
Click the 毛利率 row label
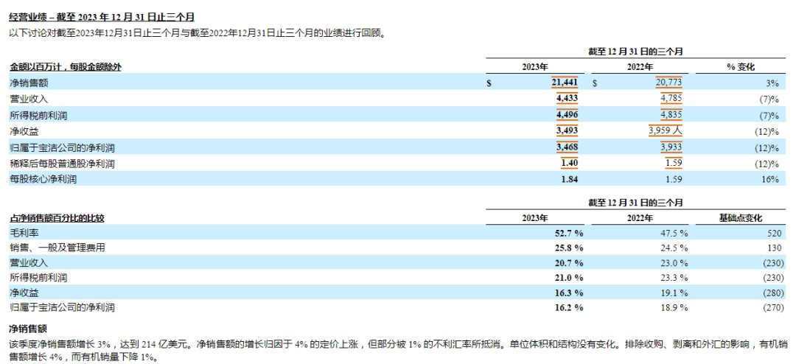click(24, 233)
